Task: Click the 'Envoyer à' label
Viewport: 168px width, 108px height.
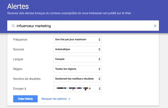Action: (20, 89)
